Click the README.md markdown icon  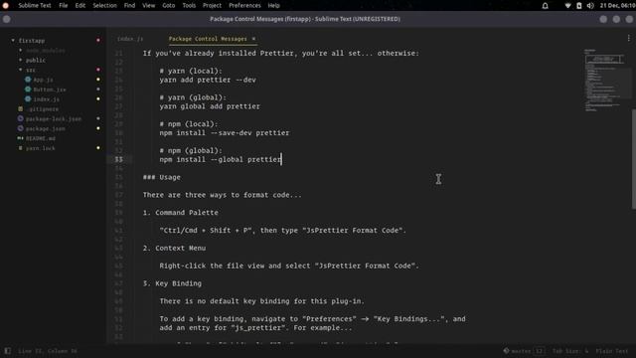click(x=20, y=138)
